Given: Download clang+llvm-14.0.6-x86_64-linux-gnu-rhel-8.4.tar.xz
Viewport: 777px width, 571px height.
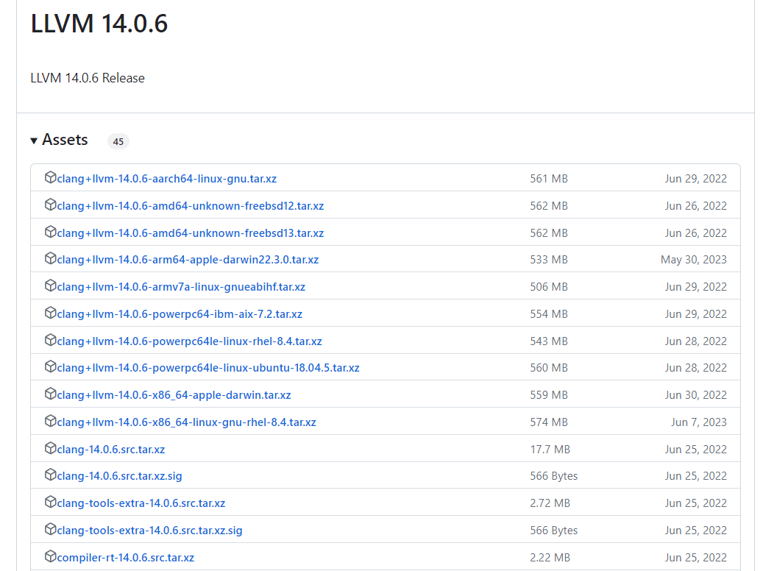Looking at the screenshot, I should [186, 422].
